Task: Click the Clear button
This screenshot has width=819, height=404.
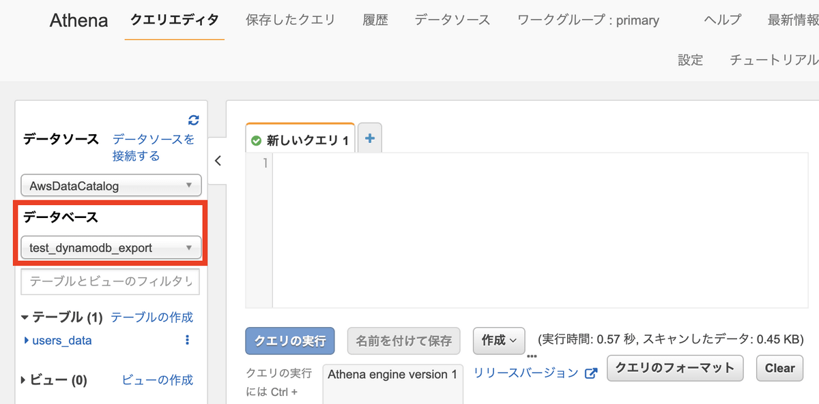Action: pyautogui.click(x=779, y=368)
